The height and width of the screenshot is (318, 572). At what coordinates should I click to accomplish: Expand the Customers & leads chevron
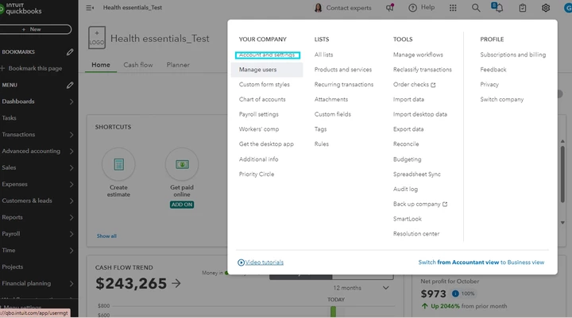71,201
